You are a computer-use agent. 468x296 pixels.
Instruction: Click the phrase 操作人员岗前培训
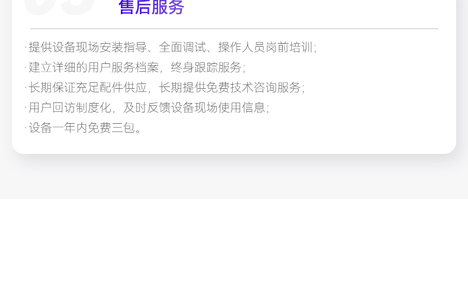(x=265, y=47)
